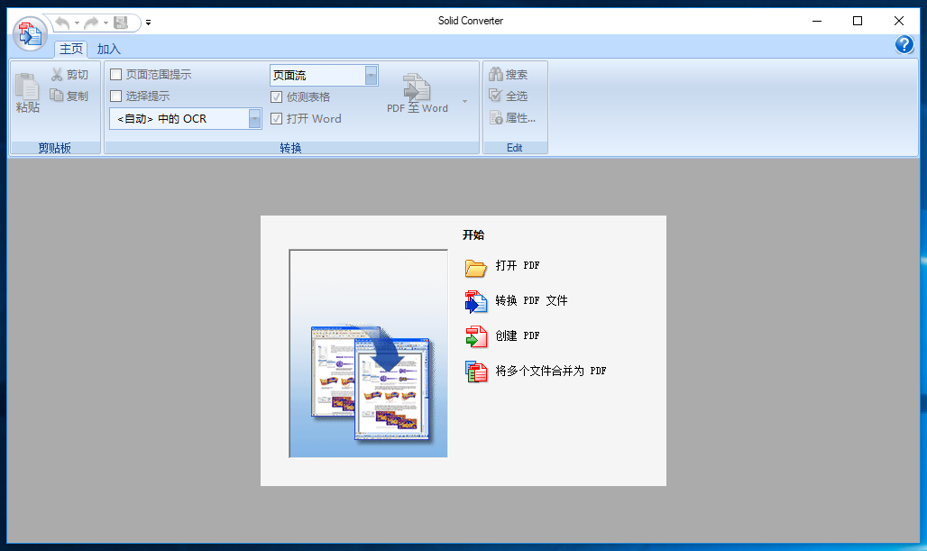
Task: Click the Search (搜索) binoculars icon
Action: [495, 75]
